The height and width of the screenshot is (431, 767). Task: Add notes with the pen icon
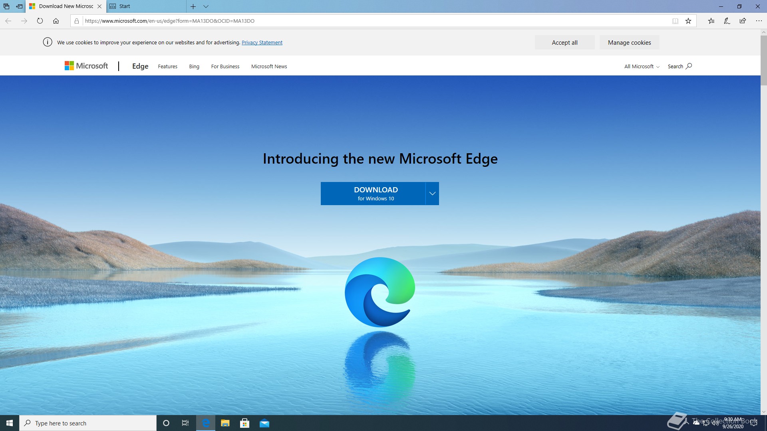727,21
